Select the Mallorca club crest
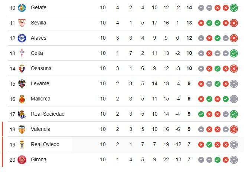This screenshot has height=175, width=245. coord(22,99)
